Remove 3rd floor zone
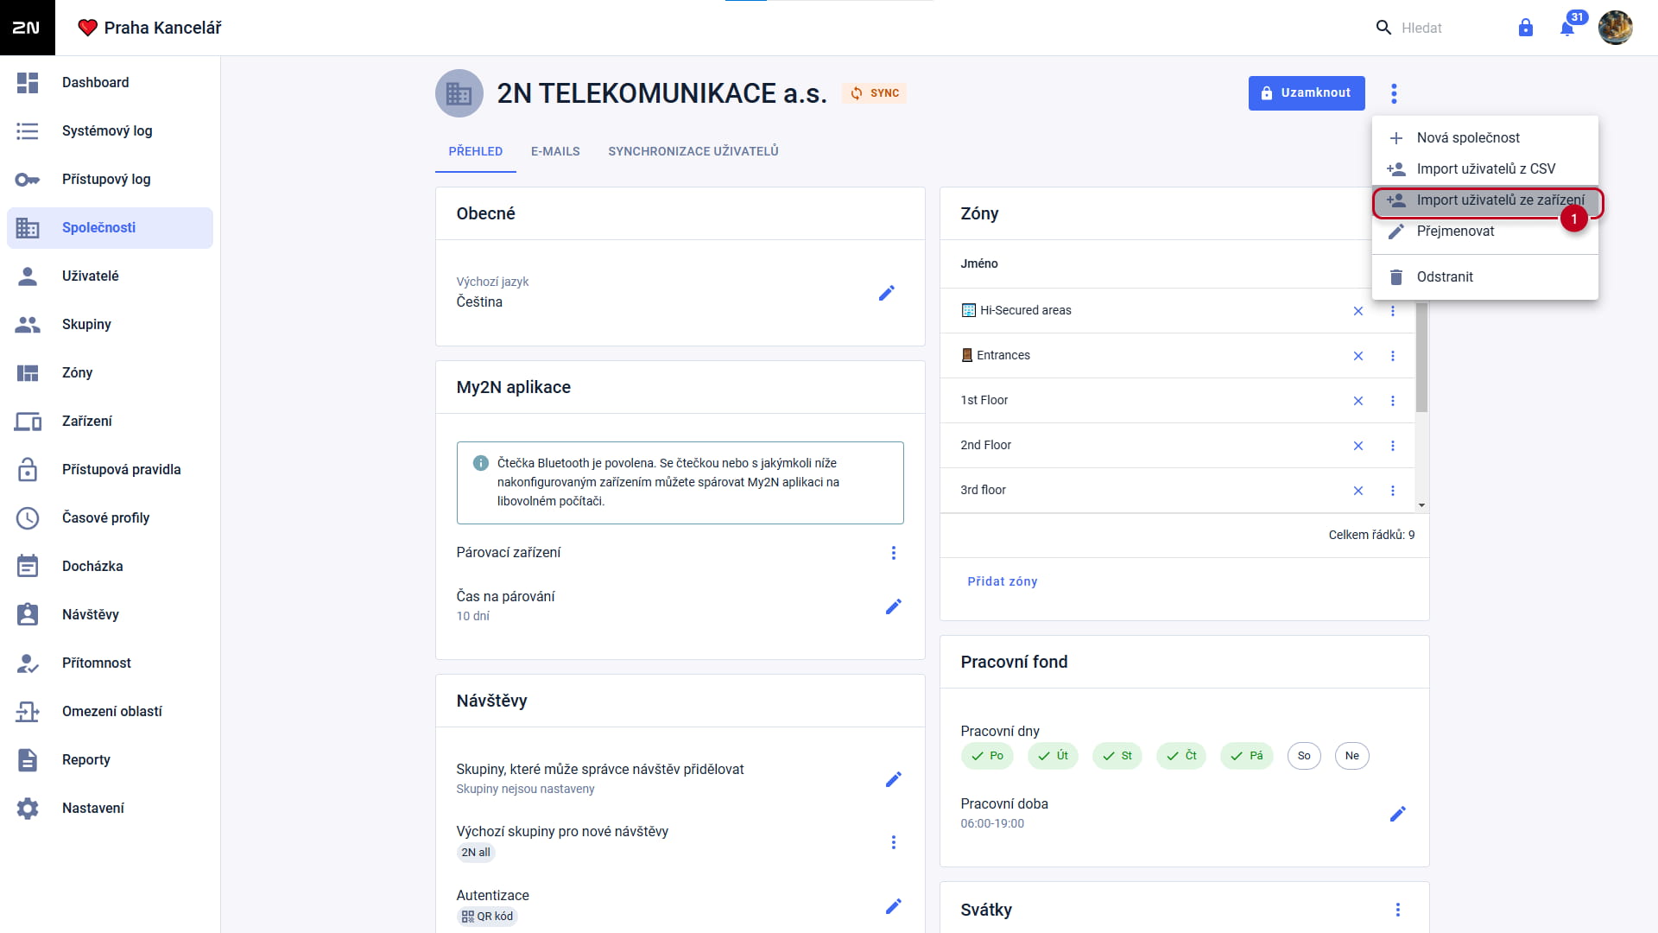The height and width of the screenshot is (933, 1658). (1357, 491)
